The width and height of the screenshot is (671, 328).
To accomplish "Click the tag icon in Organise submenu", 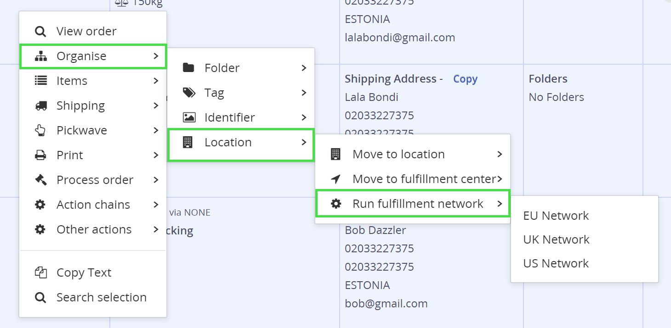I will 188,93.
